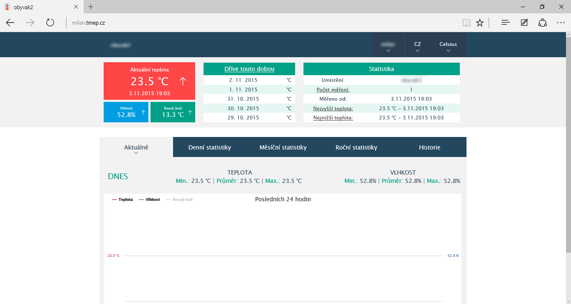571x304 pixels.
Task: Click the Rosný bod green tile
Action: click(x=173, y=112)
